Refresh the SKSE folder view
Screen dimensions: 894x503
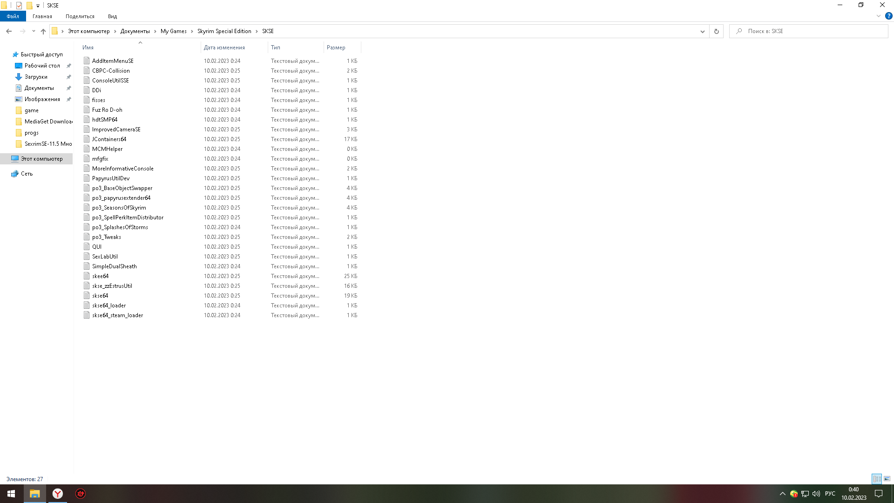pos(716,31)
